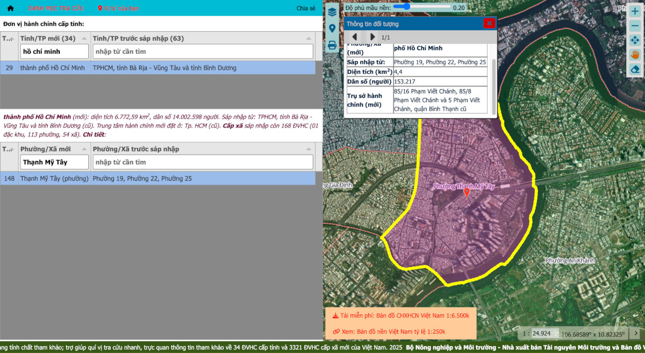Screen dimensions: 645x353
Task: Go to the next feature record
Action: click(372, 37)
